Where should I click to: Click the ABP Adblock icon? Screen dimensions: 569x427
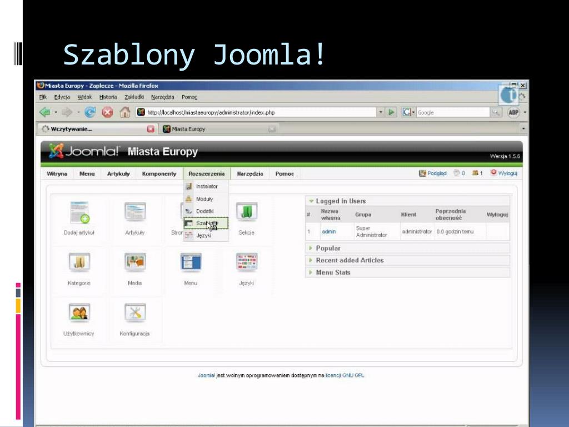pyautogui.click(x=513, y=112)
